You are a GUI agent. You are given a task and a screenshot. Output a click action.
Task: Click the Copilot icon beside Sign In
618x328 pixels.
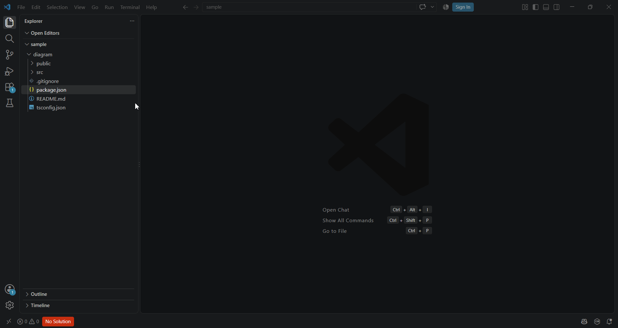(446, 7)
